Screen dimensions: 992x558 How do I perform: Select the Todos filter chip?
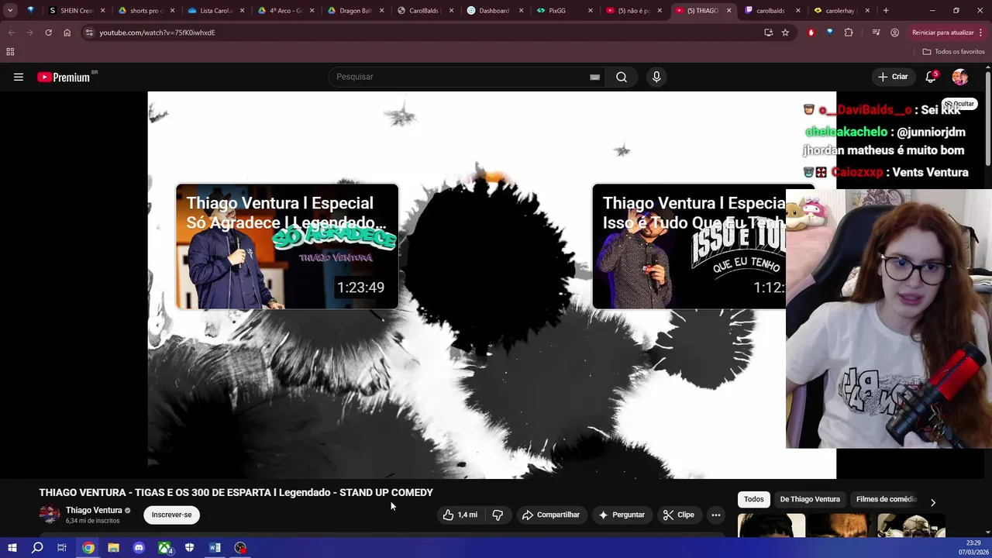point(754,499)
